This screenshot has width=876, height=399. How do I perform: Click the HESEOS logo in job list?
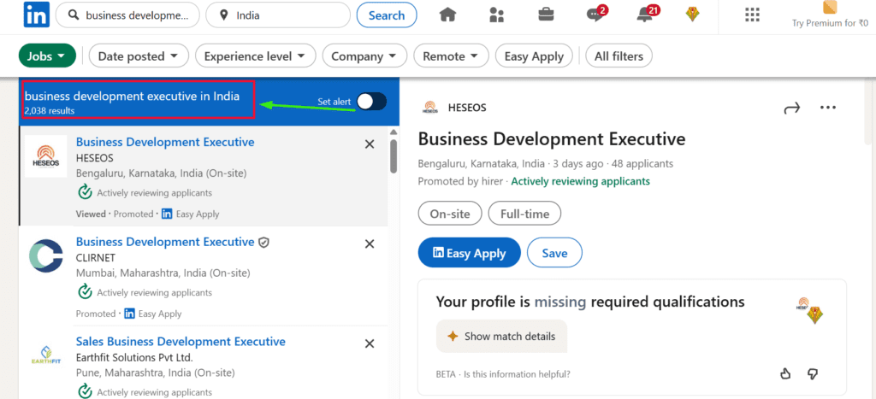pos(46,156)
